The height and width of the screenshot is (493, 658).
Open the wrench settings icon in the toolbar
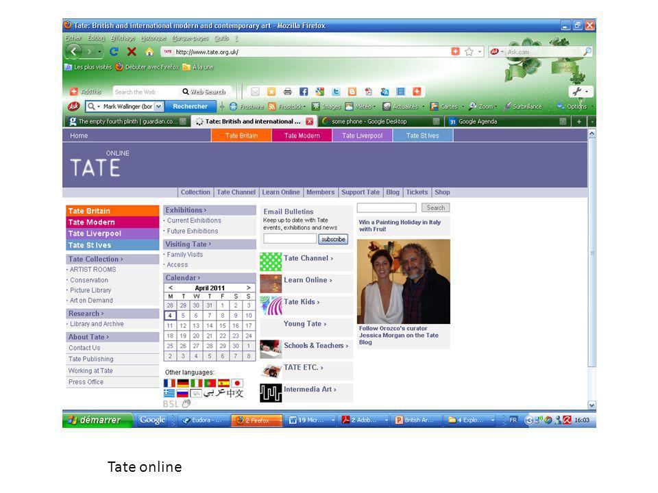tap(577, 91)
